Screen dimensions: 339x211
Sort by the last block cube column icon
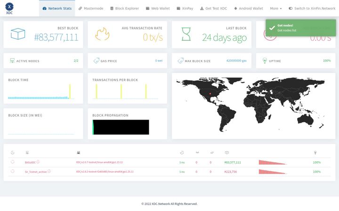click(x=227, y=153)
